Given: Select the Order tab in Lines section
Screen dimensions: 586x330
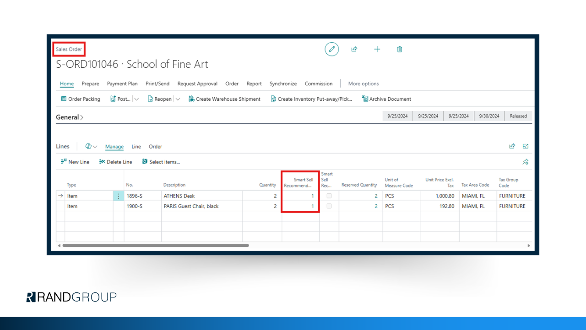Looking at the screenshot, I should pyautogui.click(x=156, y=147).
